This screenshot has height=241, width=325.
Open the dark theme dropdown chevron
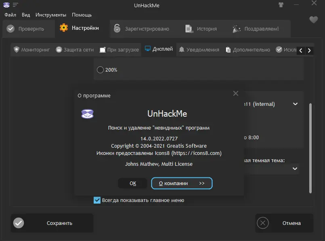[x=295, y=169]
